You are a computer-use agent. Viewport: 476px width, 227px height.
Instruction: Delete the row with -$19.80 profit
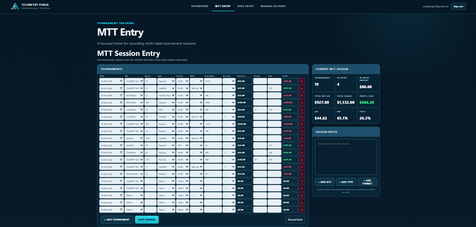(302, 138)
